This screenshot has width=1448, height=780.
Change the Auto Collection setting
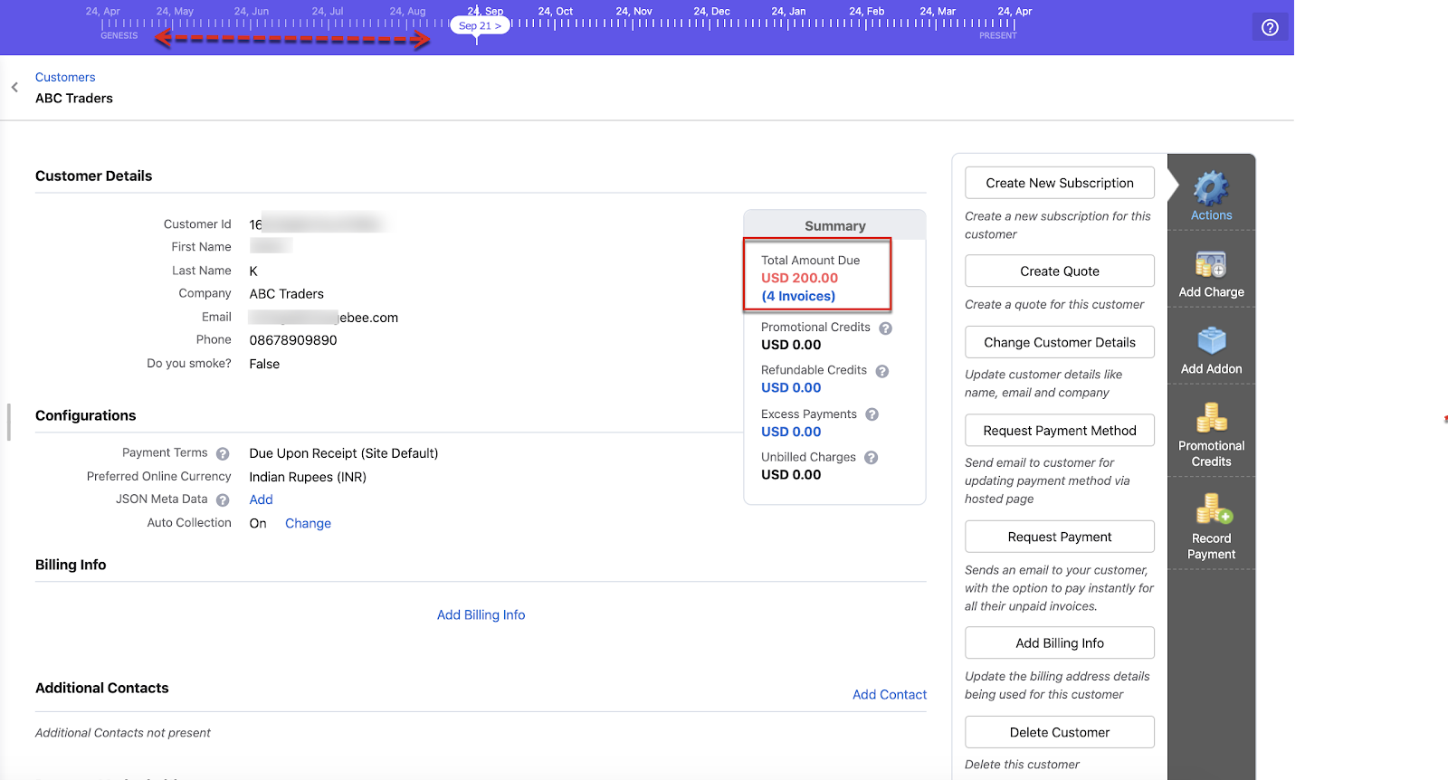click(x=308, y=524)
